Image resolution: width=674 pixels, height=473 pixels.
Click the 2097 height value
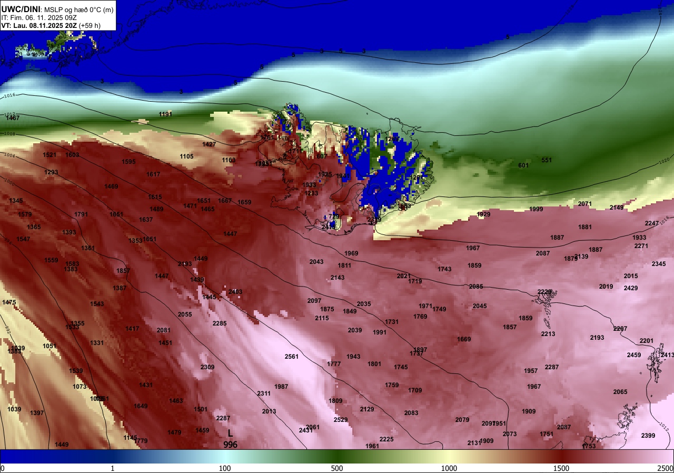point(314,301)
